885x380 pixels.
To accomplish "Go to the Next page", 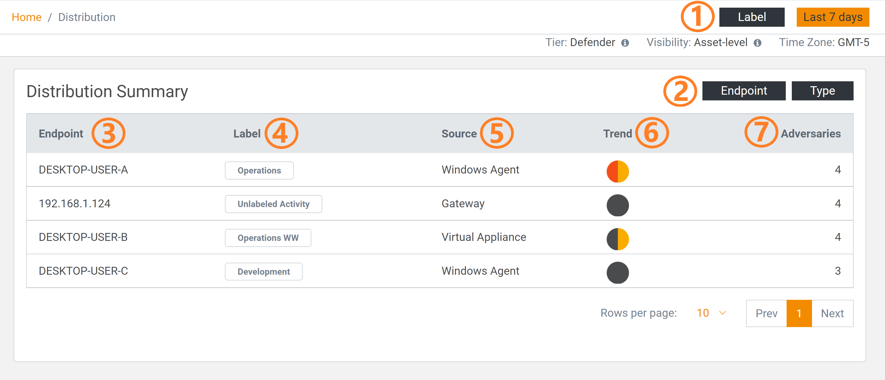I will [x=832, y=313].
